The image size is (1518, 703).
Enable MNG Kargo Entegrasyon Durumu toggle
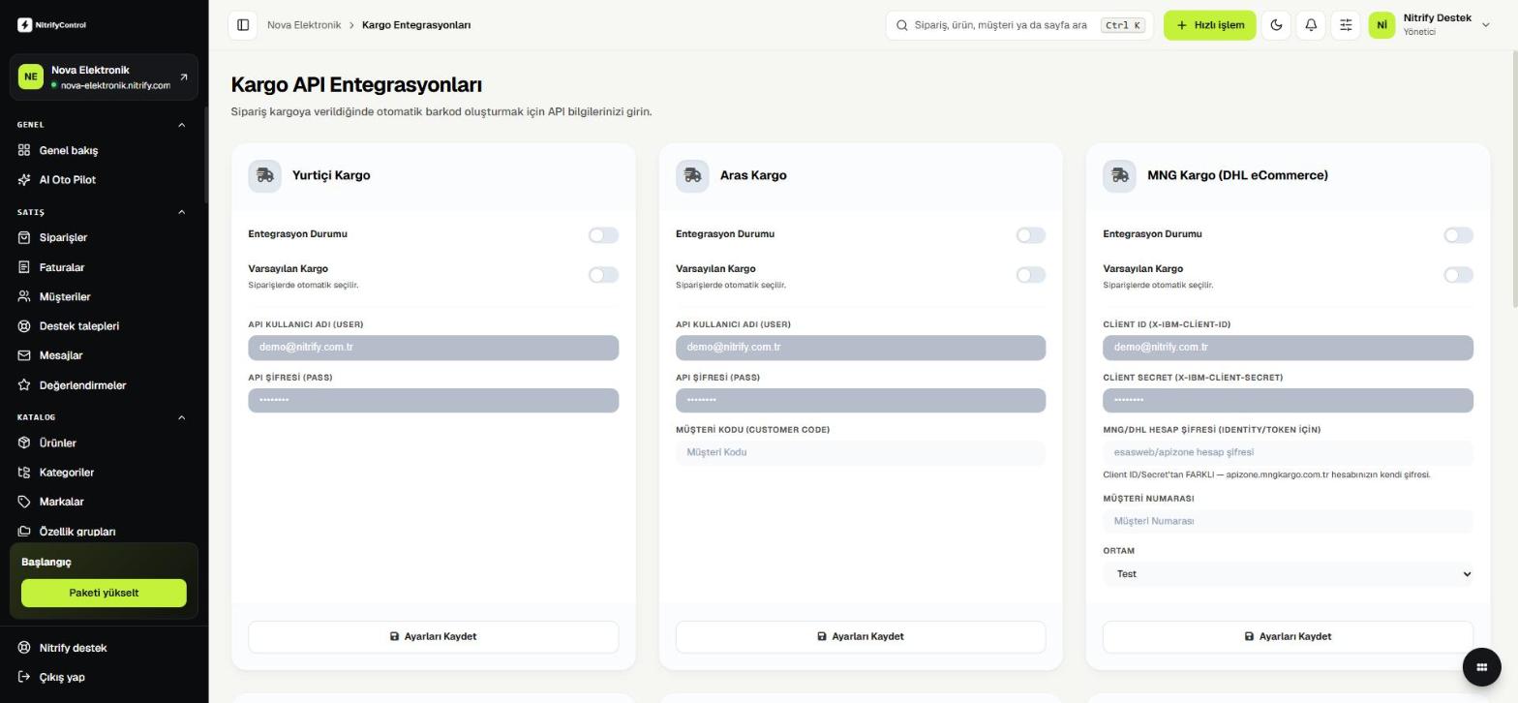pos(1458,235)
